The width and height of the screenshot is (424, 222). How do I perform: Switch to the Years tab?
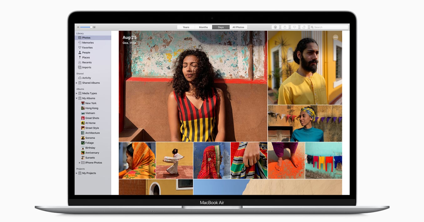pos(186,27)
